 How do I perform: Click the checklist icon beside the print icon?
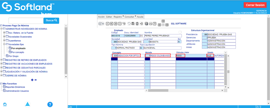[146, 24]
